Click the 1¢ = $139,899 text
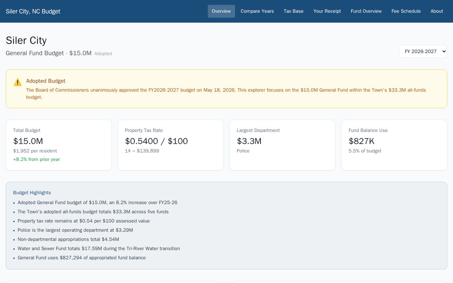 click(x=142, y=151)
